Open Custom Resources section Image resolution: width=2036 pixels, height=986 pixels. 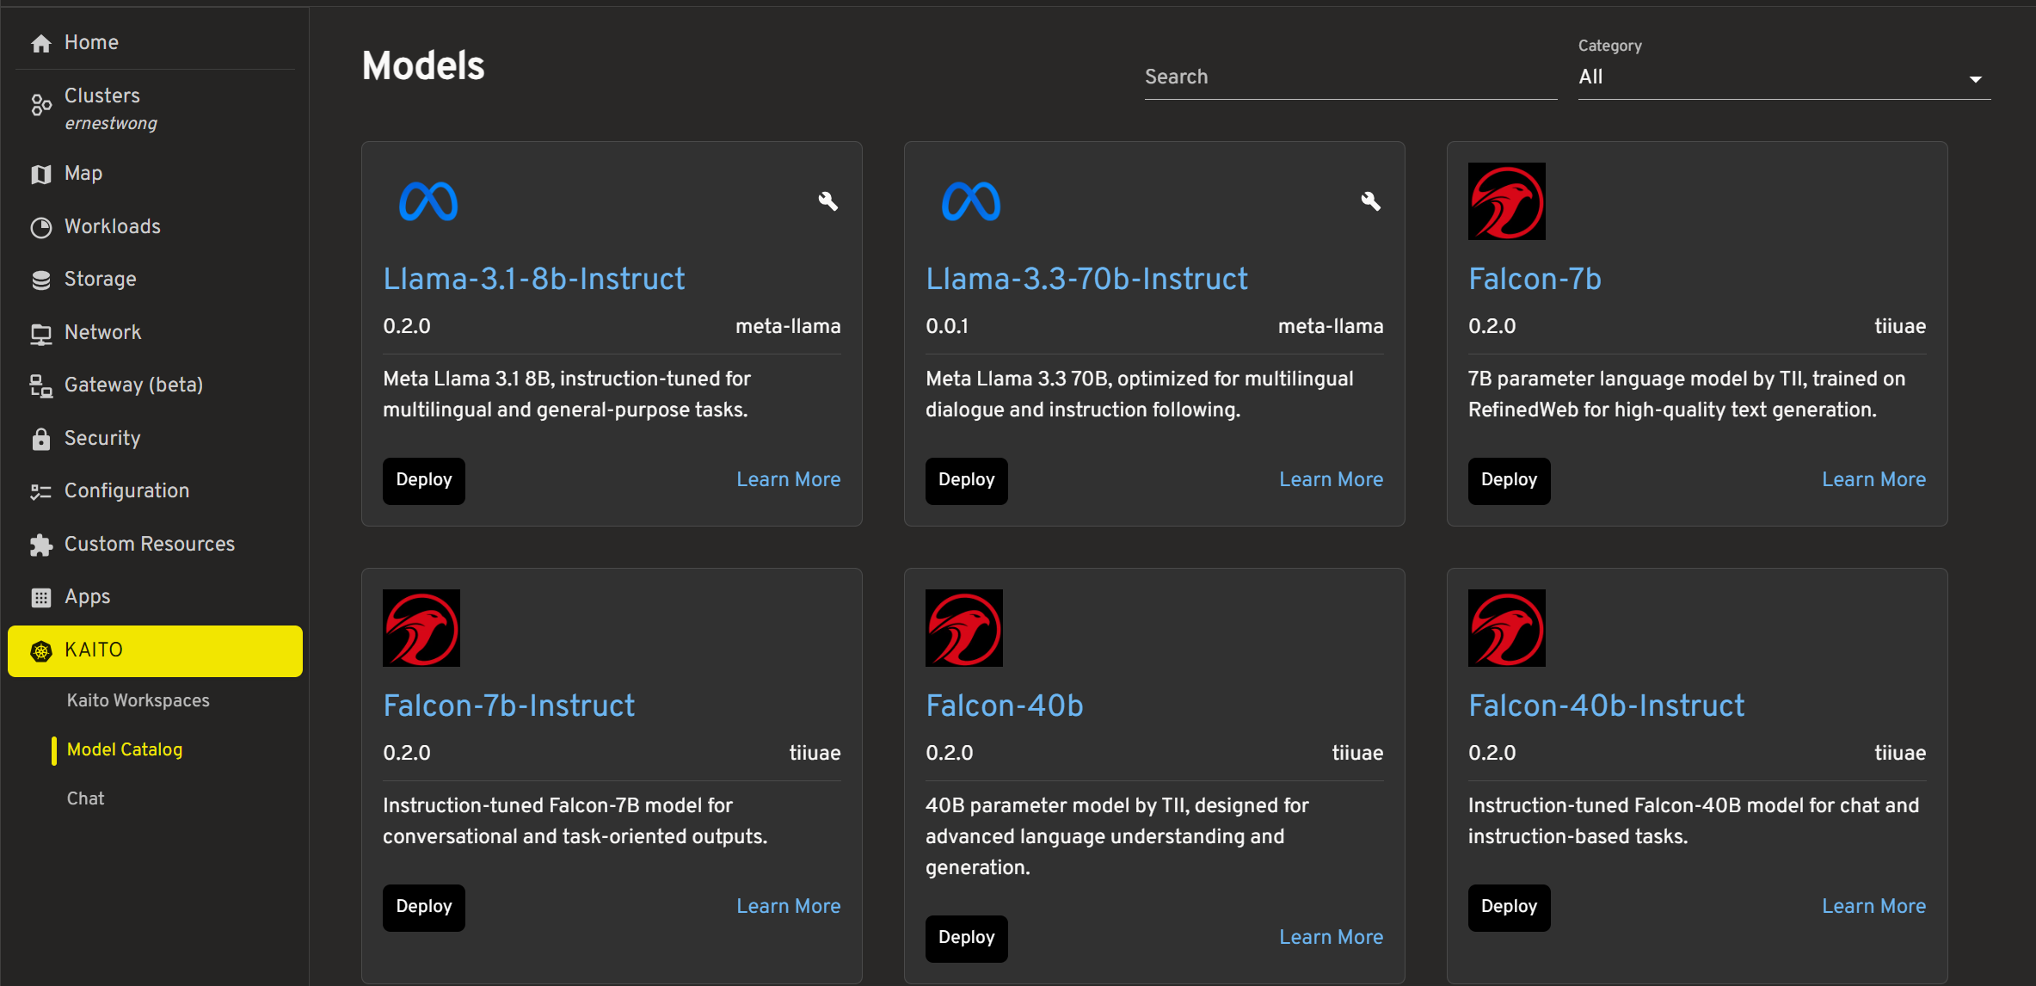pyautogui.click(x=155, y=544)
